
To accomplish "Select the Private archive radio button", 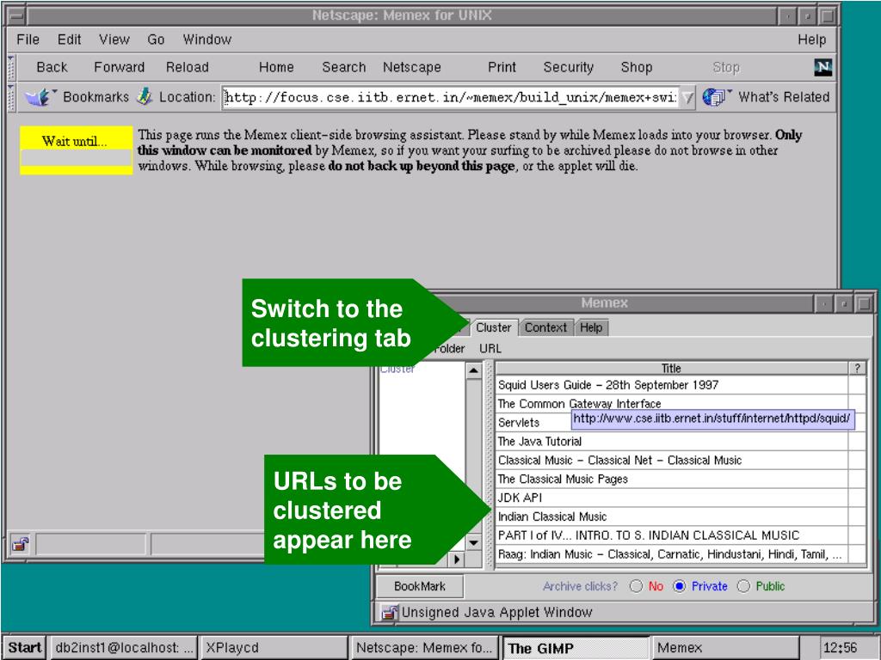I will [x=680, y=586].
